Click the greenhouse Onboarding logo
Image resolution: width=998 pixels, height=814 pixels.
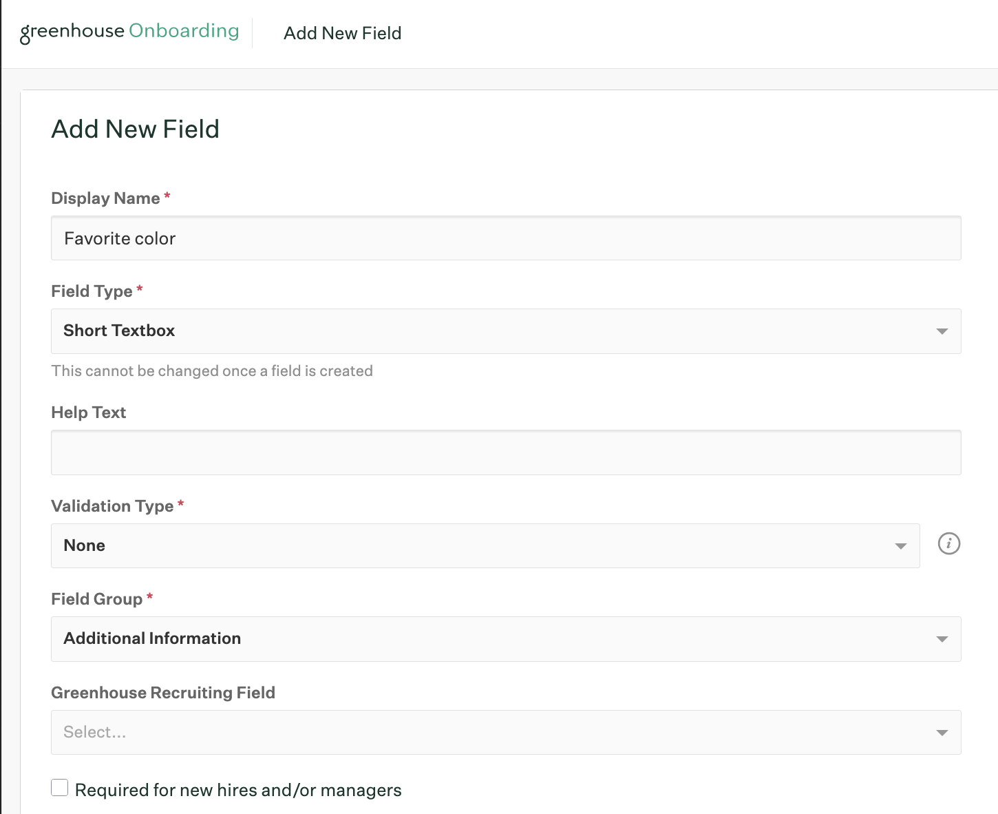(x=129, y=32)
